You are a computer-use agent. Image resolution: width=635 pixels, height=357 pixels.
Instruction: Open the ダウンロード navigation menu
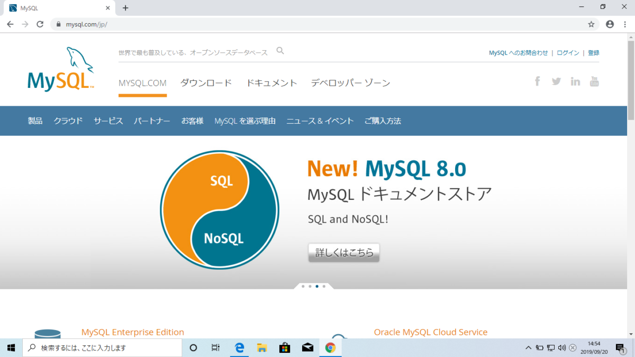pyautogui.click(x=206, y=83)
